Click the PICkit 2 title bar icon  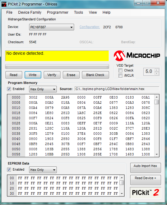[x=4, y=4]
